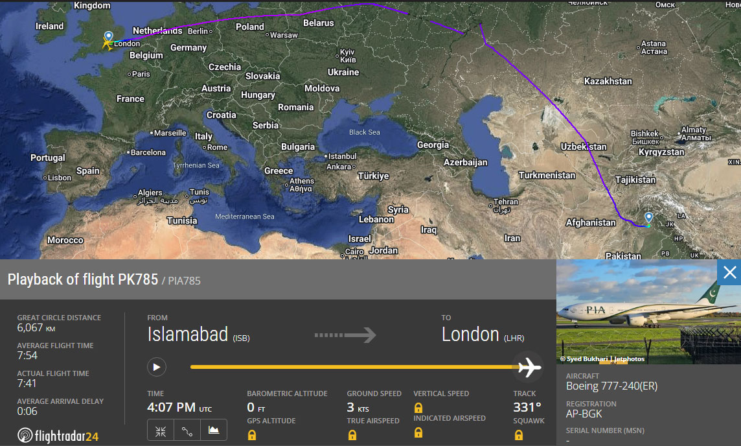The image size is (741, 446).
Task: Click the Afghanistan country label
Action: tap(591, 223)
